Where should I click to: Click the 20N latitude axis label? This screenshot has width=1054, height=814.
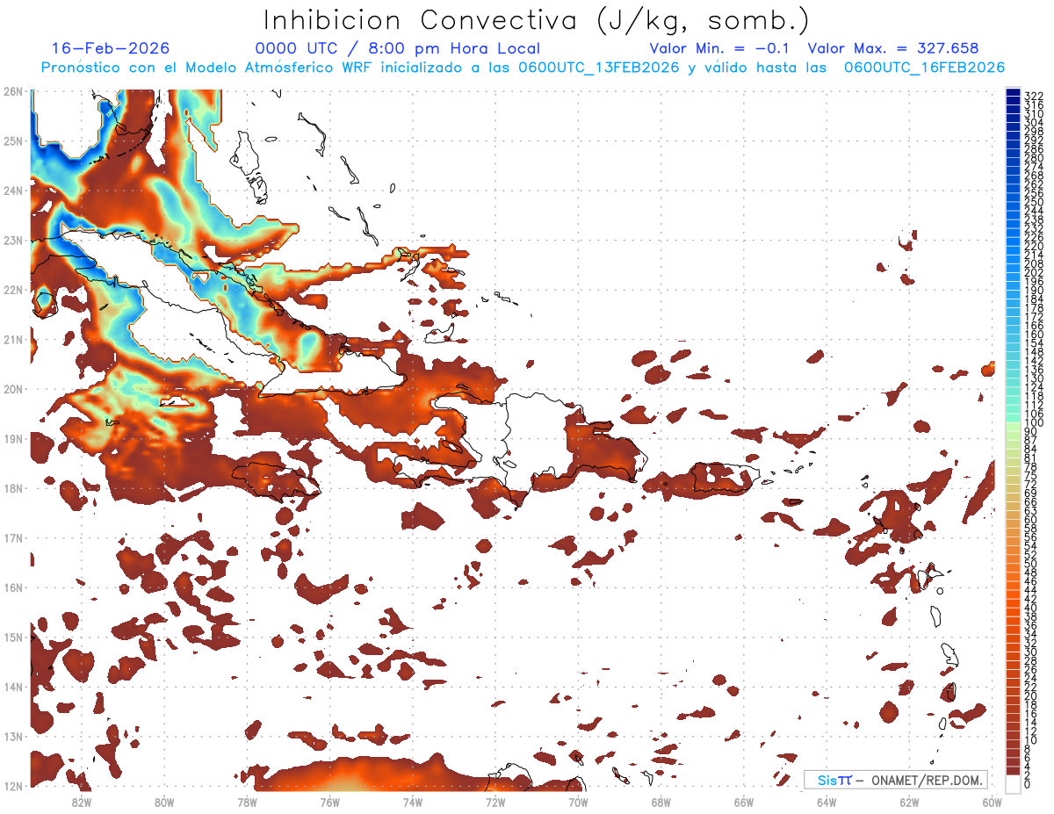coord(13,389)
